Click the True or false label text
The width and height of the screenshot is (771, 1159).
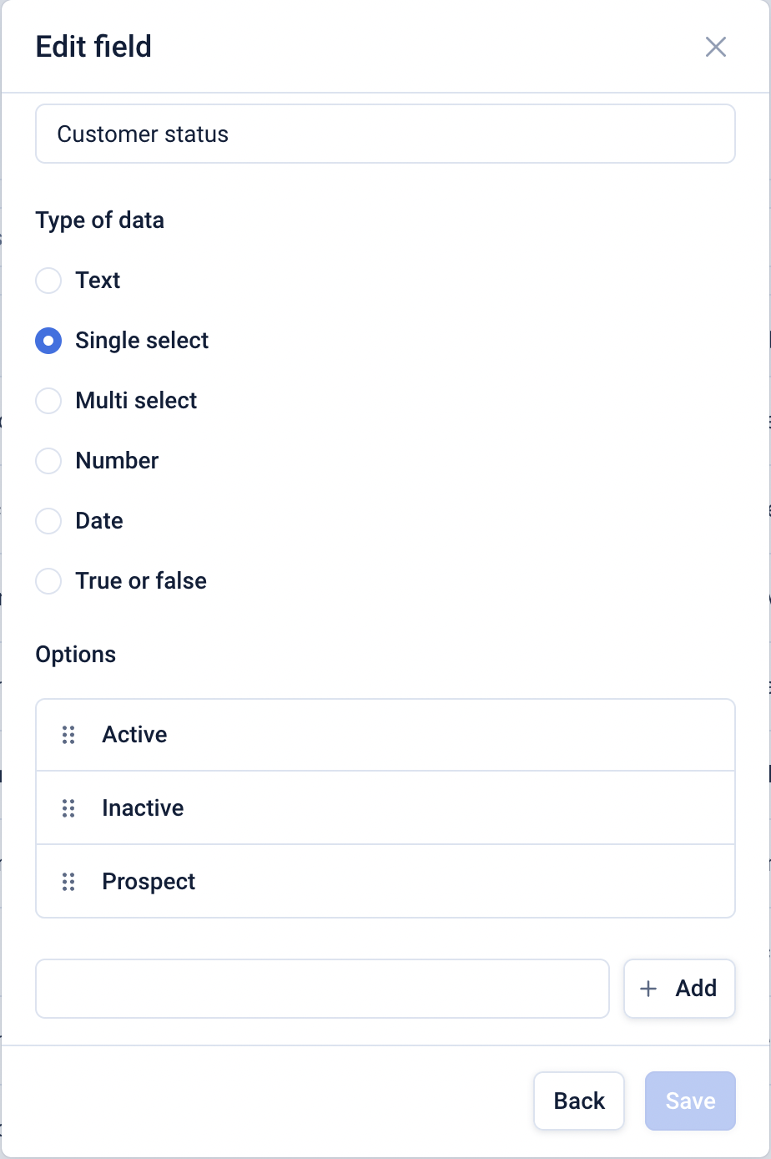141,581
